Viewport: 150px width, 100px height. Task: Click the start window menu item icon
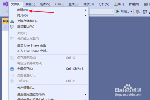(x=12, y=26)
